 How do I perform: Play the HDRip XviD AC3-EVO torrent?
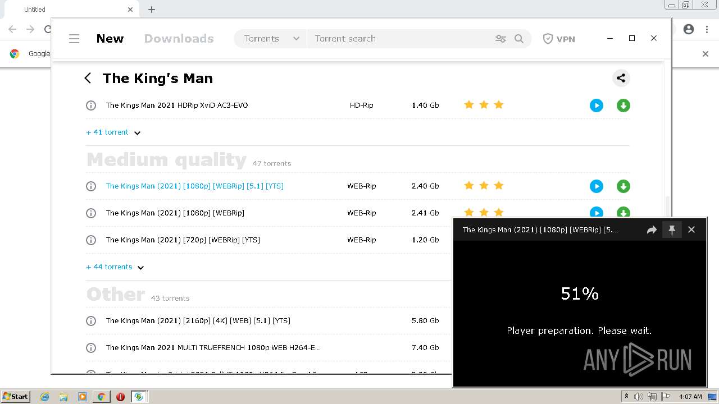(x=597, y=105)
